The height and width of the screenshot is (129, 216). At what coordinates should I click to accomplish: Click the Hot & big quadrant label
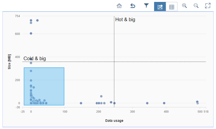[125, 20]
